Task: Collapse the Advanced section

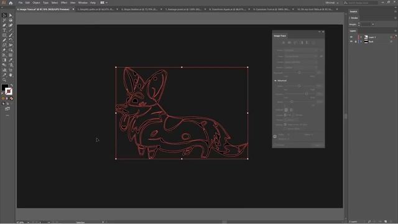Action: coord(275,80)
